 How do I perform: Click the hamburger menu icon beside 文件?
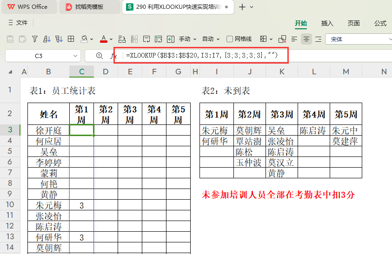[x=11, y=23]
